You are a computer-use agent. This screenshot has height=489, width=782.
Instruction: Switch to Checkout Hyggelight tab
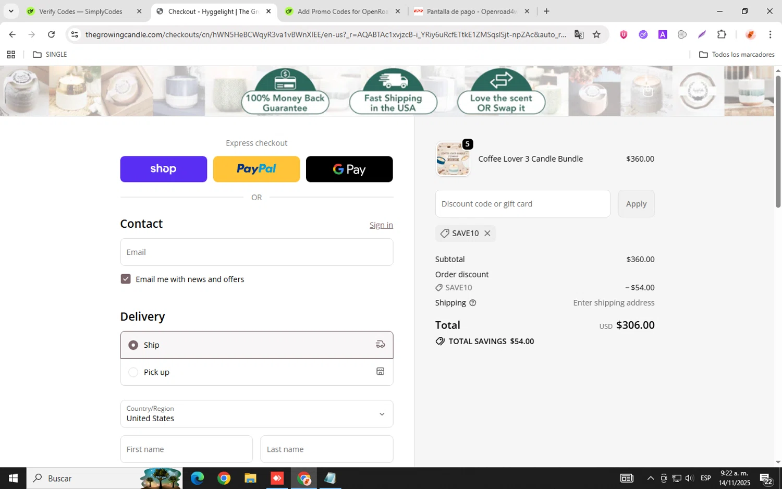pyautogui.click(x=213, y=11)
